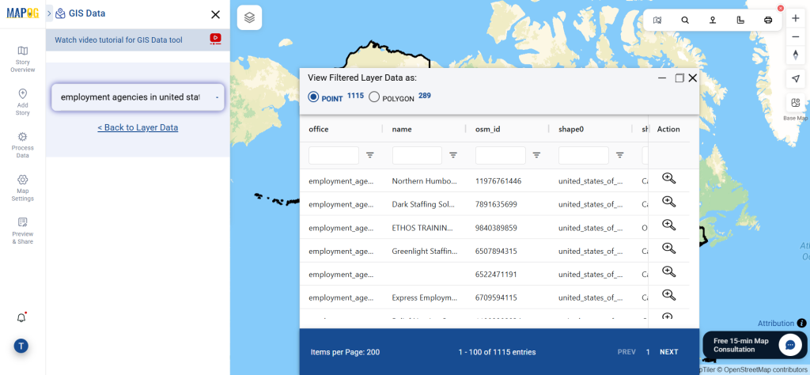Click the office column filter input
This screenshot has width=810, height=375.
tap(334, 156)
